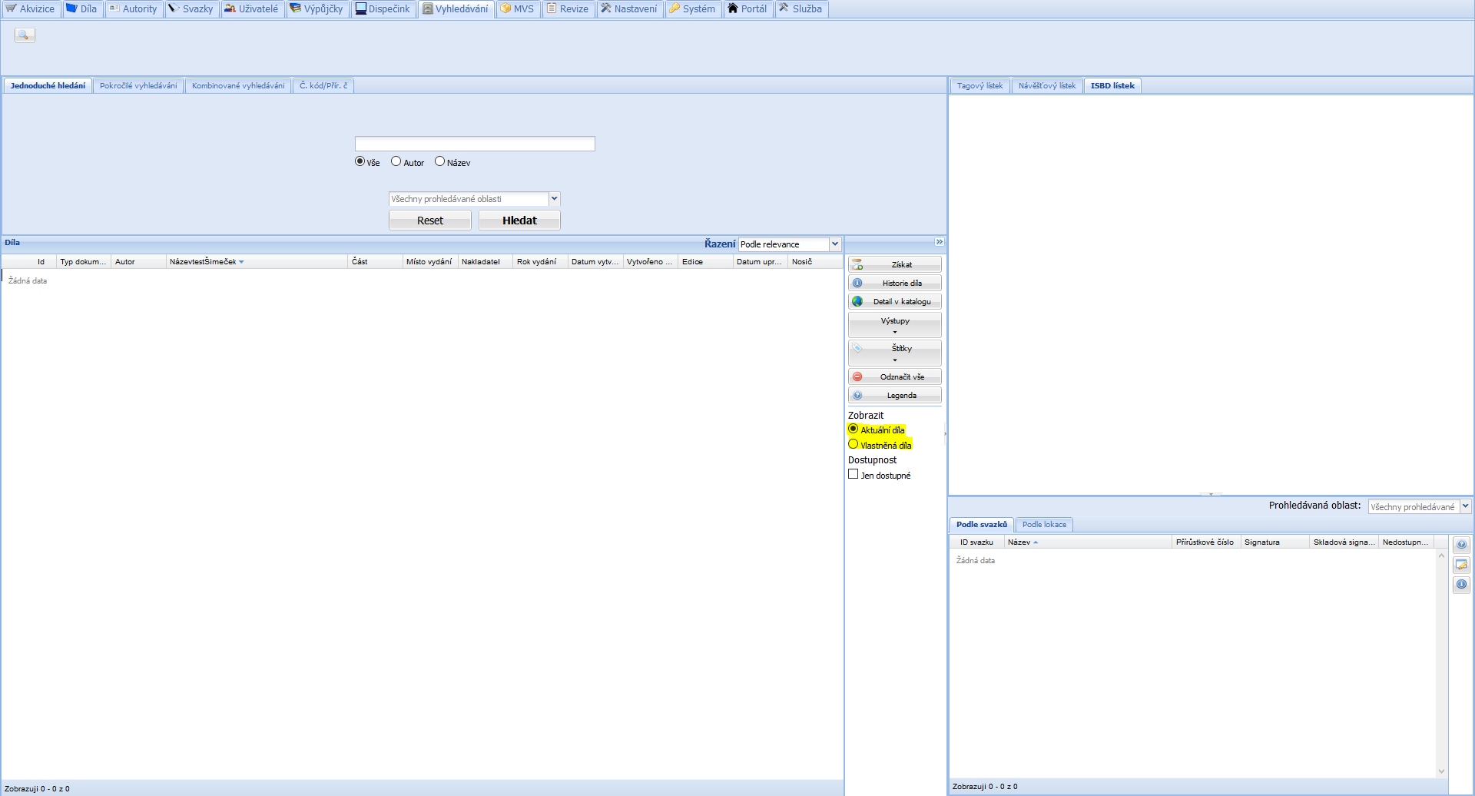Open Všechny prohledávané oblasti dropdown under search field
This screenshot has width=1475, height=796.
coord(554,199)
